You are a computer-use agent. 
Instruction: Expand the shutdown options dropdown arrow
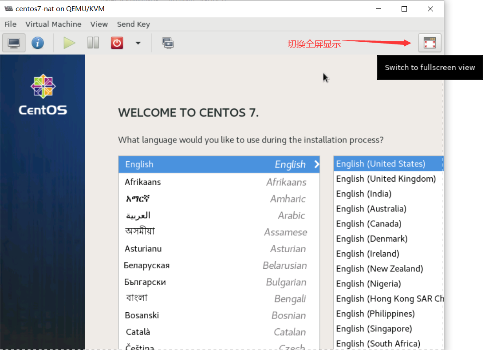138,43
